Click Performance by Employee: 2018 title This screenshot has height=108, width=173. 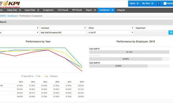(136, 42)
